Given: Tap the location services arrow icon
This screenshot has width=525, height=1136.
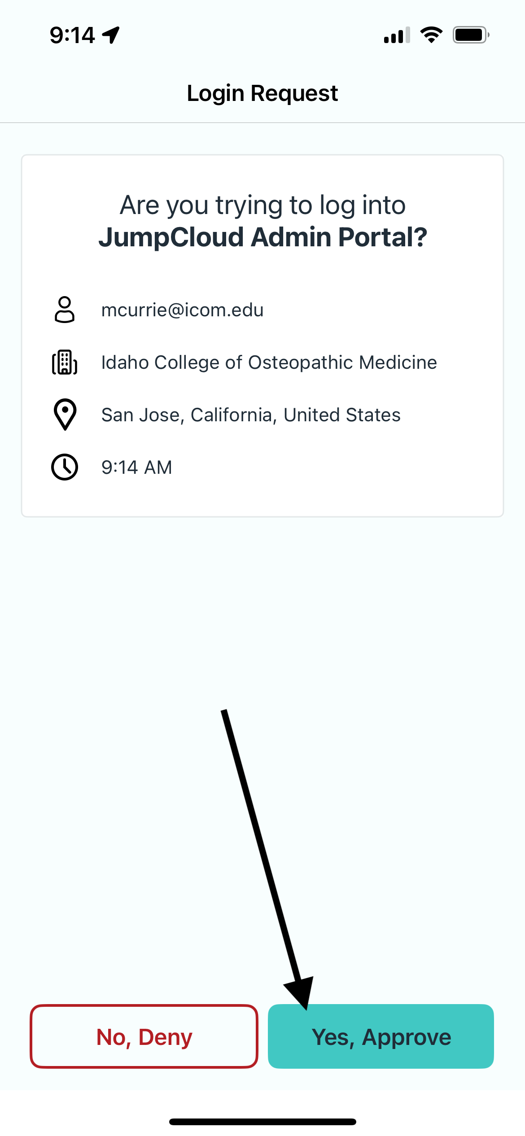Looking at the screenshot, I should pos(111,35).
